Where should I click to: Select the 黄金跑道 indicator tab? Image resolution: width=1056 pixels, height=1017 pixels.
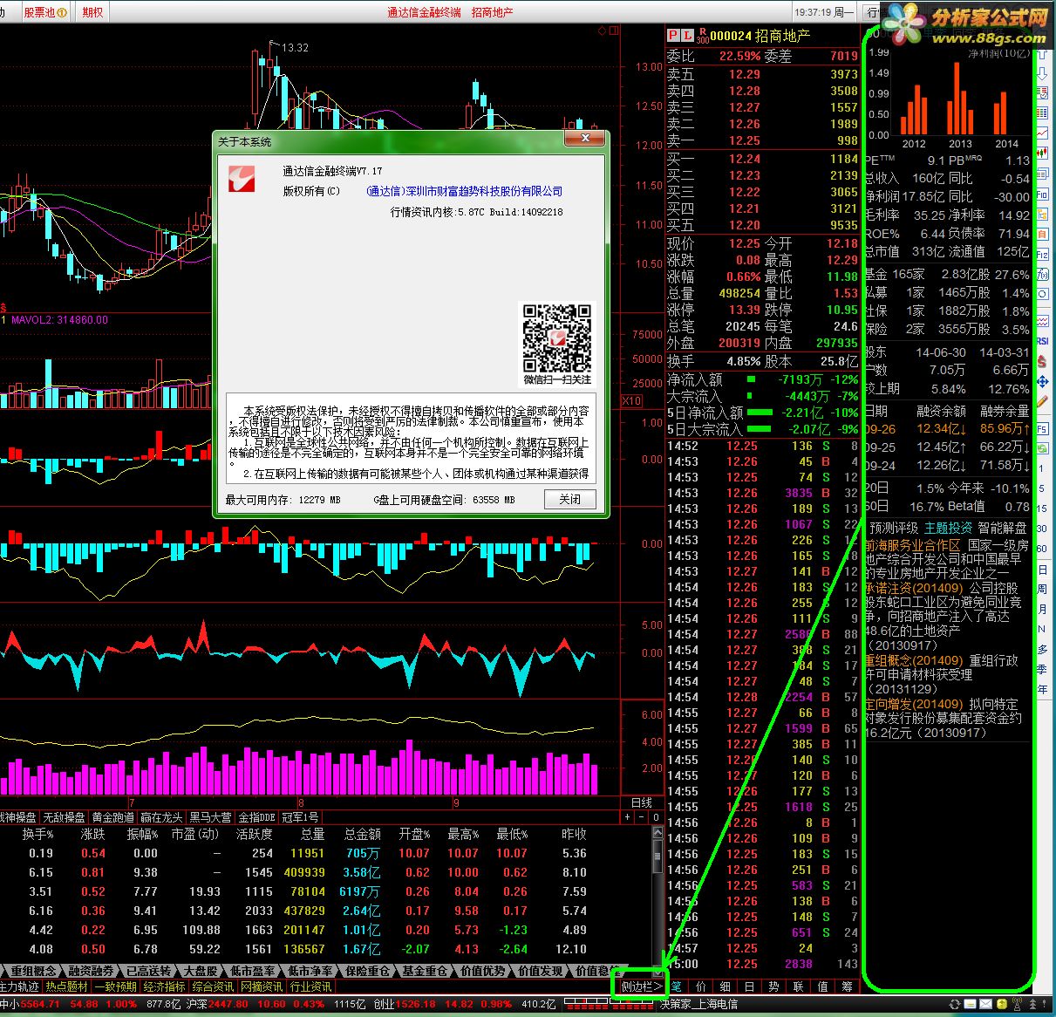pyautogui.click(x=112, y=817)
